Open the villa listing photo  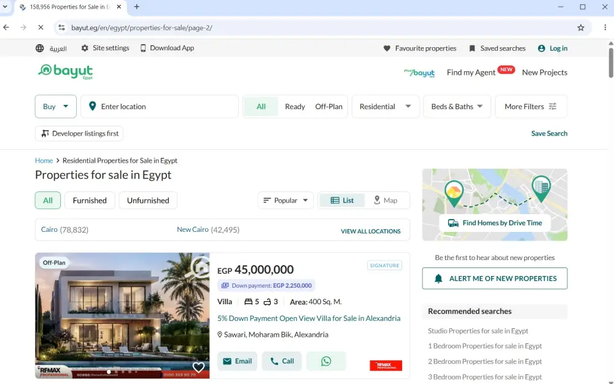(x=122, y=315)
